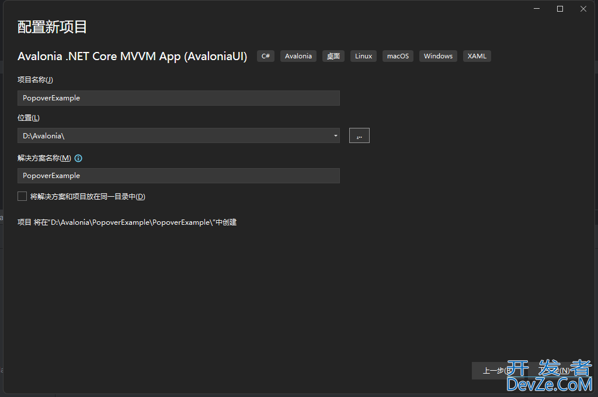598x397 pixels.
Task: Click the solution name info icon
Action: click(78, 158)
